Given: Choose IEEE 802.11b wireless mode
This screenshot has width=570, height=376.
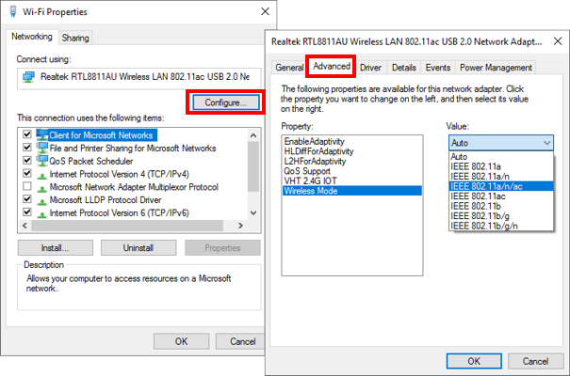Looking at the screenshot, I should [x=501, y=206].
